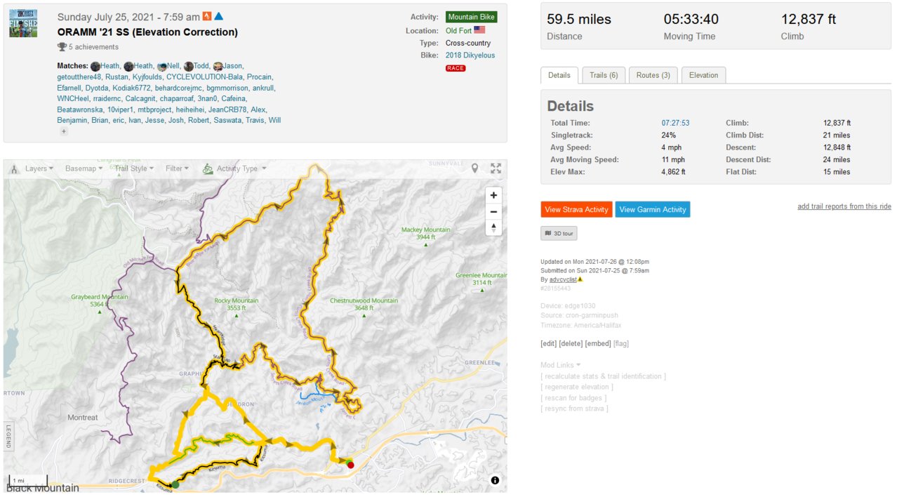Zoom in on the map
This screenshot has height=497, width=897.
coord(493,195)
